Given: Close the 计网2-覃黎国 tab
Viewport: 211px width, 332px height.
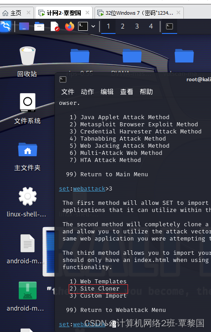Looking at the screenshot, I should 87,12.
